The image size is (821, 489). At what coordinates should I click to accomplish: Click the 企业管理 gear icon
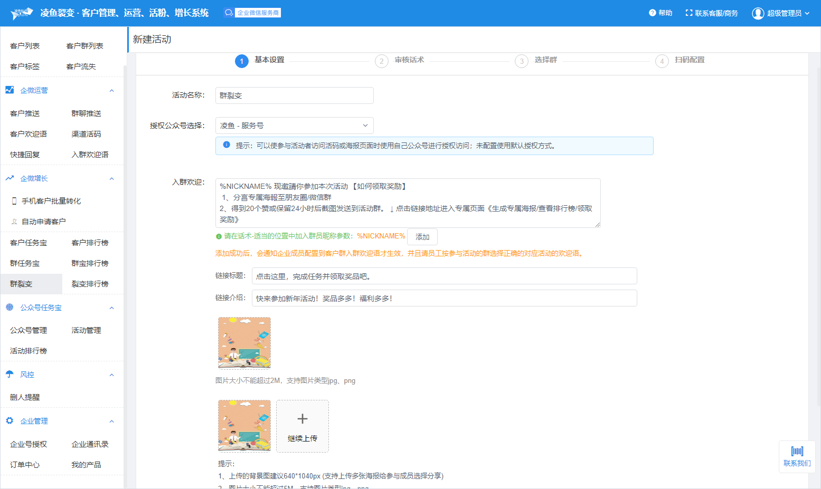coord(10,421)
